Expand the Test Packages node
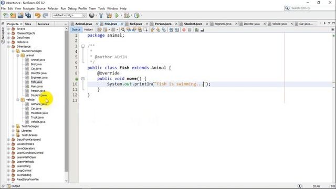 point(13,126)
